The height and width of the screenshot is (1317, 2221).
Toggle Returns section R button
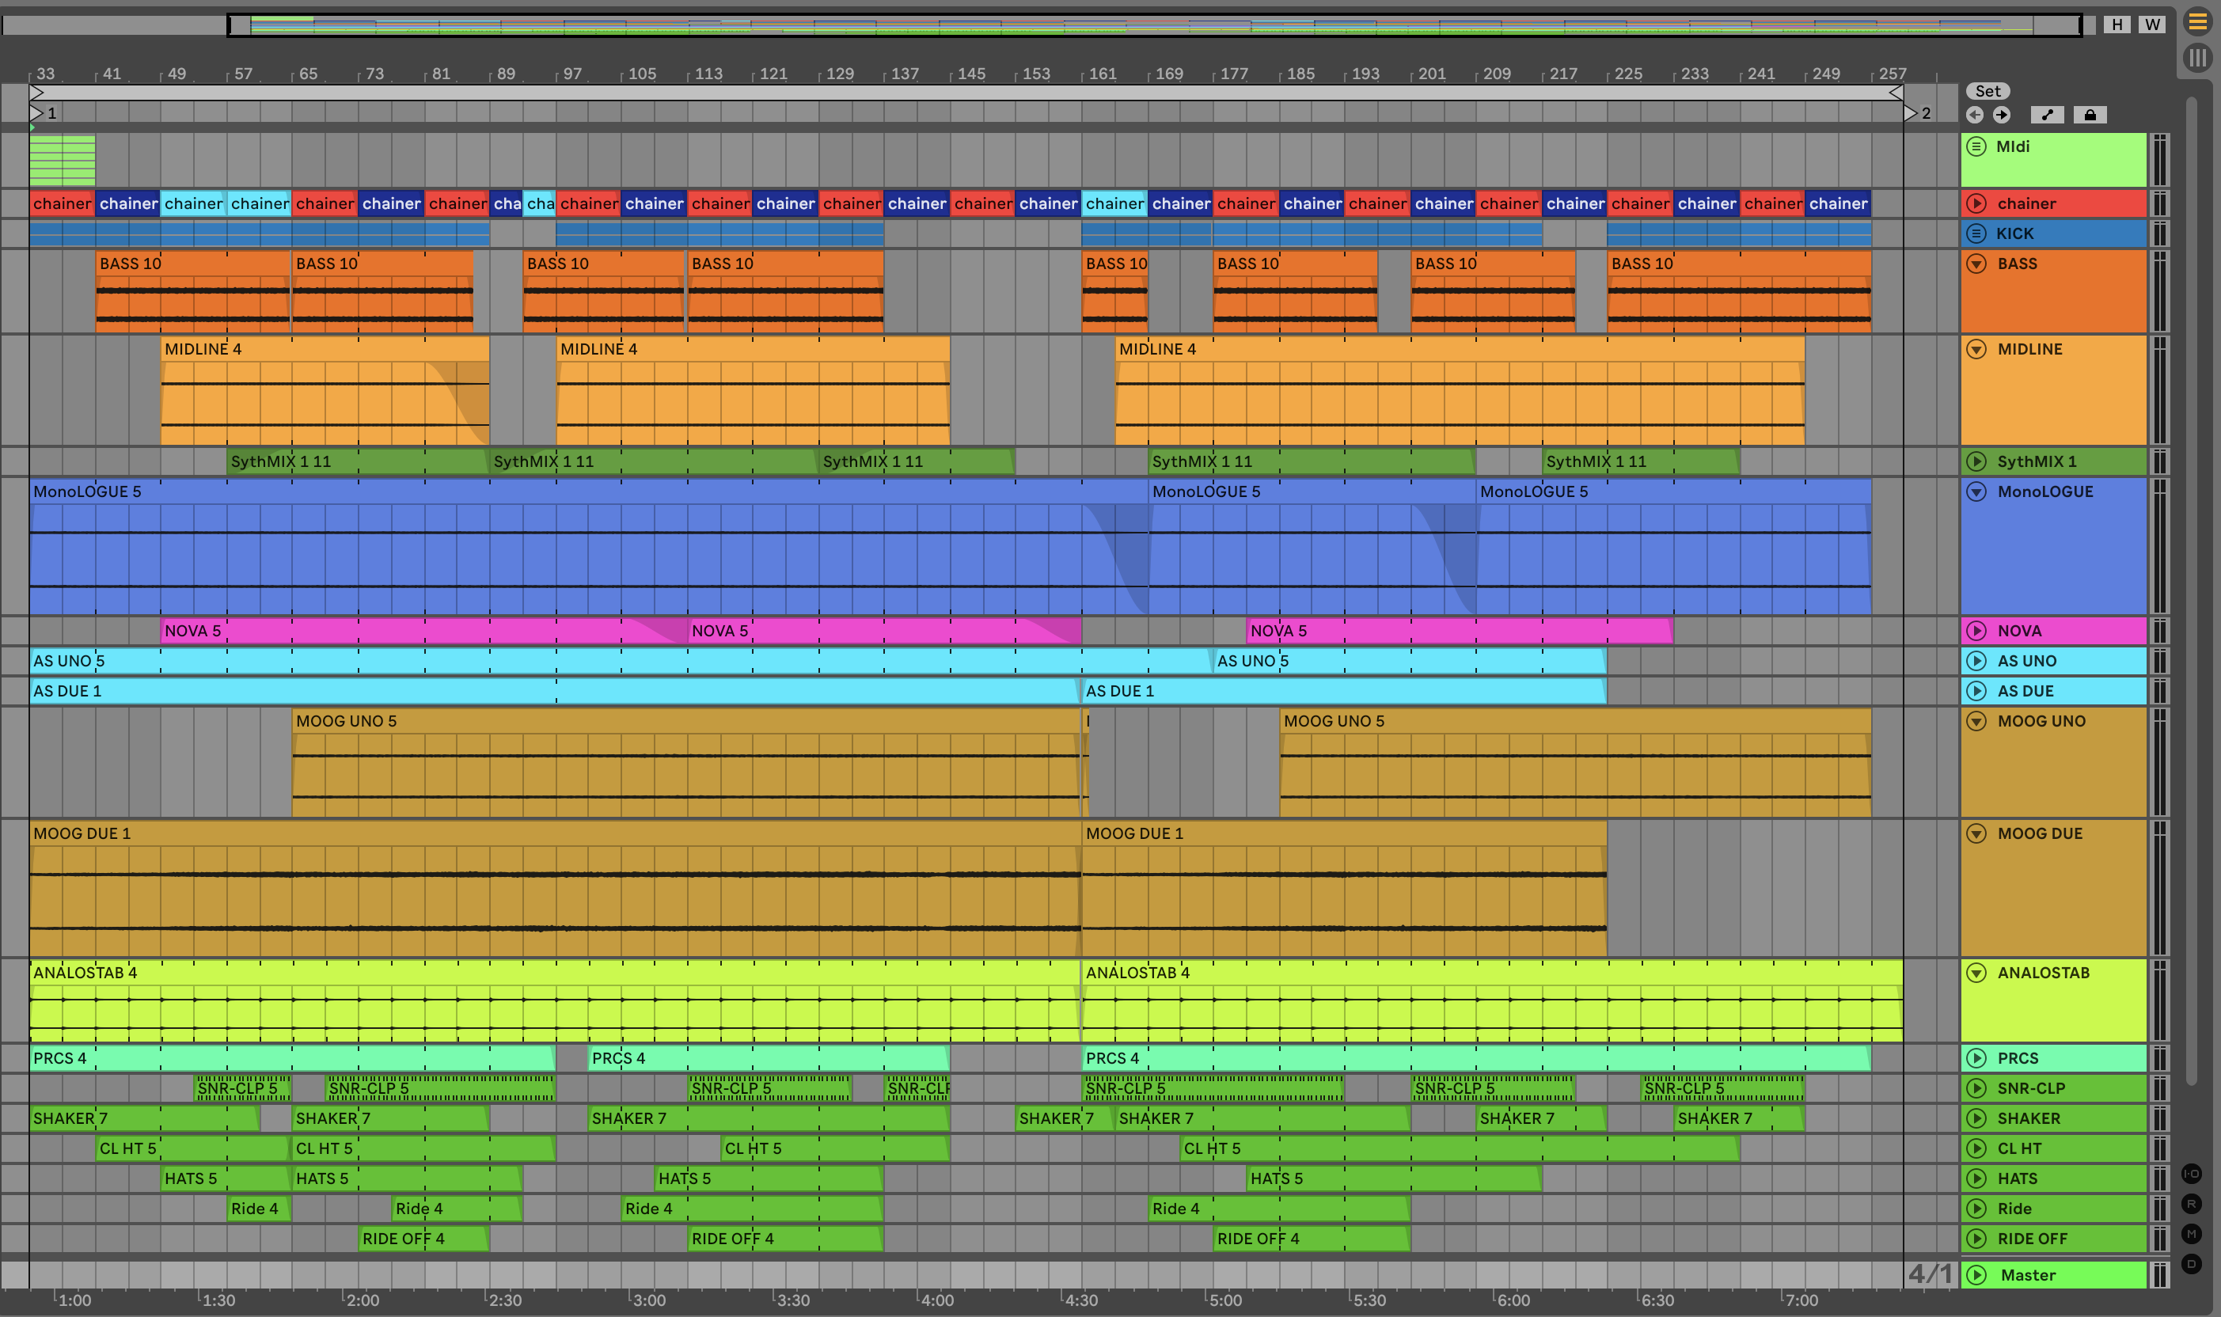point(2192,1205)
